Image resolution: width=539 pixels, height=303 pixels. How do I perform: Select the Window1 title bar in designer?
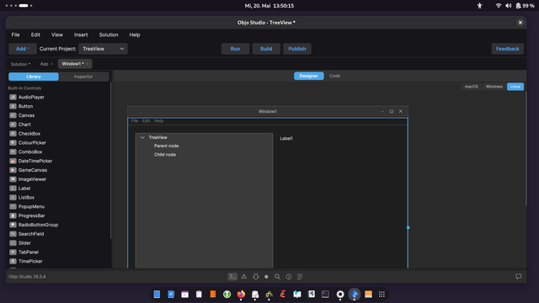point(268,111)
